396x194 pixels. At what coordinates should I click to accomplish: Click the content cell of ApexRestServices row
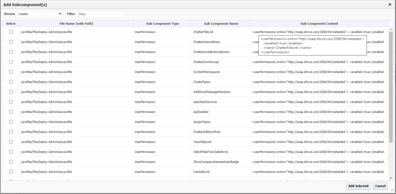coord(319,102)
